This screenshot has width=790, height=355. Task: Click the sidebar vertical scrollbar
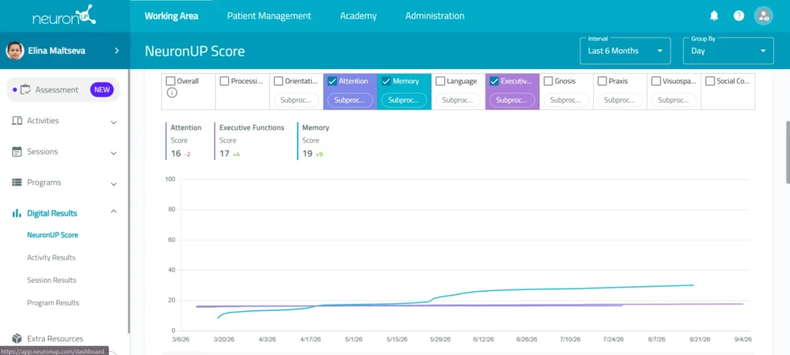click(x=129, y=201)
